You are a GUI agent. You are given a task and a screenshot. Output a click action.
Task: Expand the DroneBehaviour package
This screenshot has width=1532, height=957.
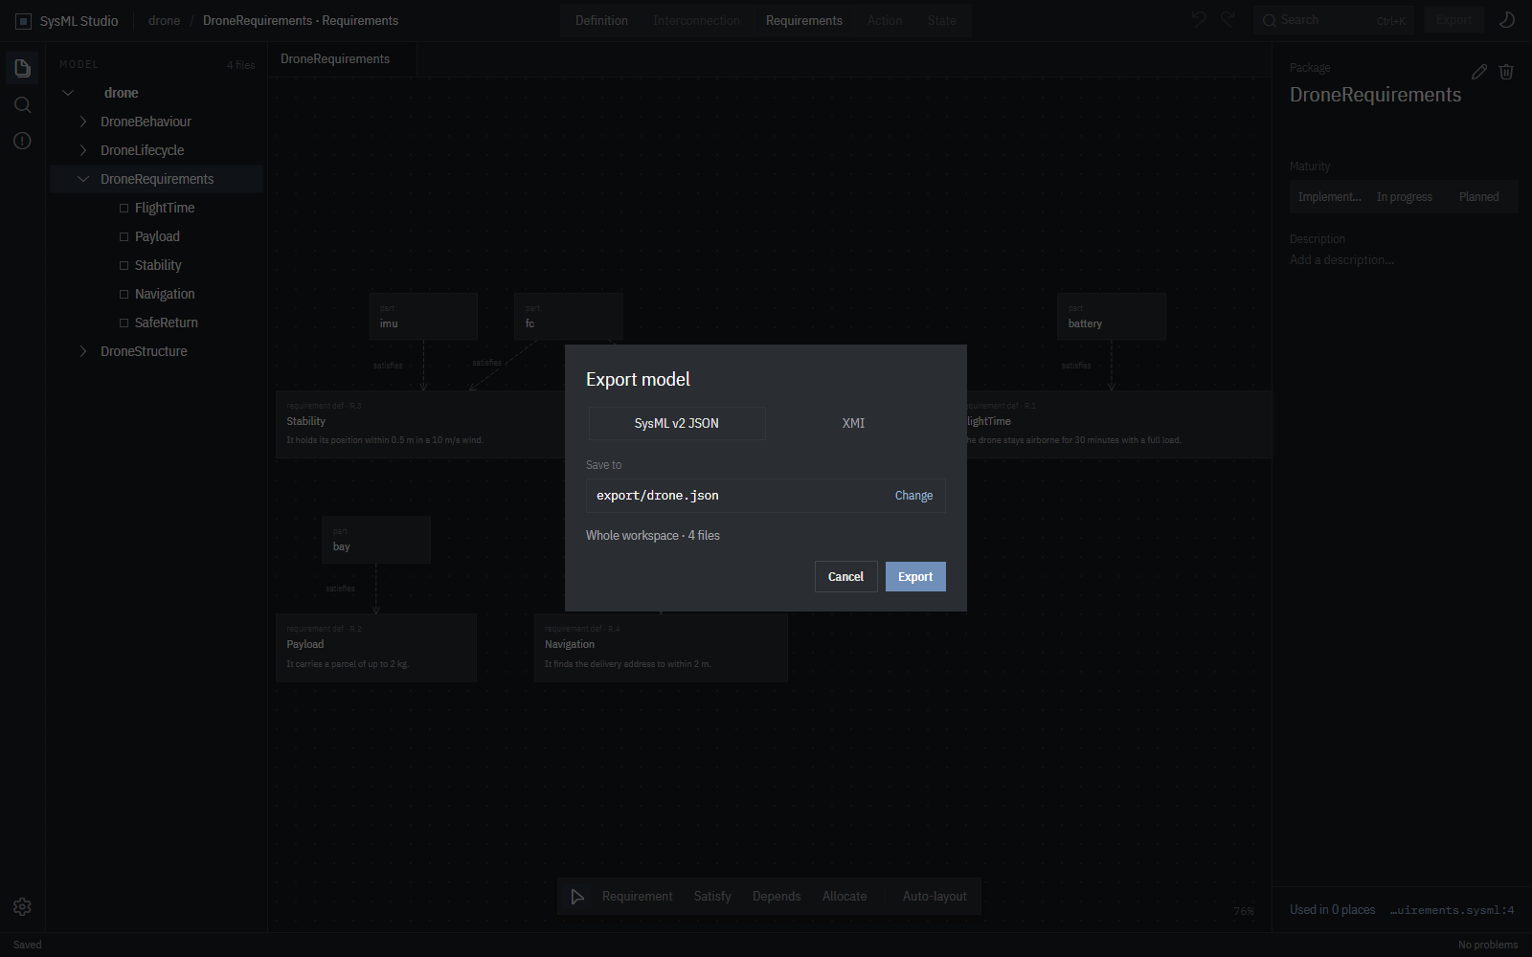[83, 122]
